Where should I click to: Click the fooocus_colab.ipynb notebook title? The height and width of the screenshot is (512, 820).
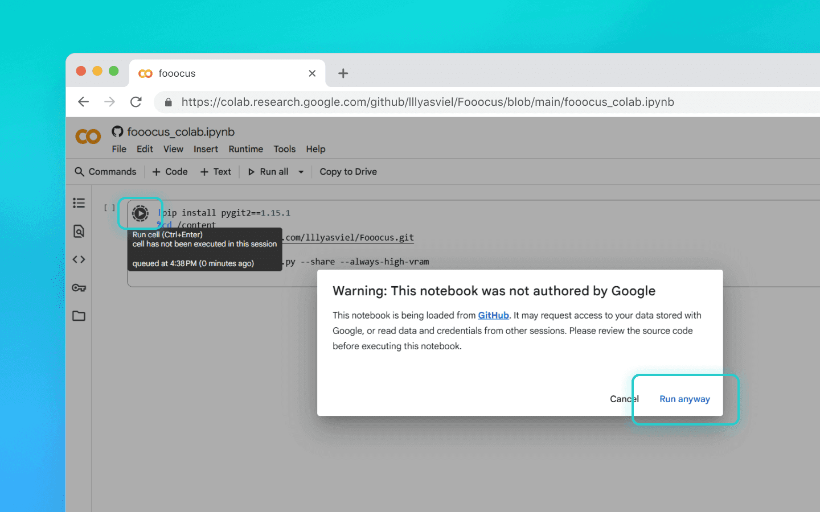pos(181,132)
